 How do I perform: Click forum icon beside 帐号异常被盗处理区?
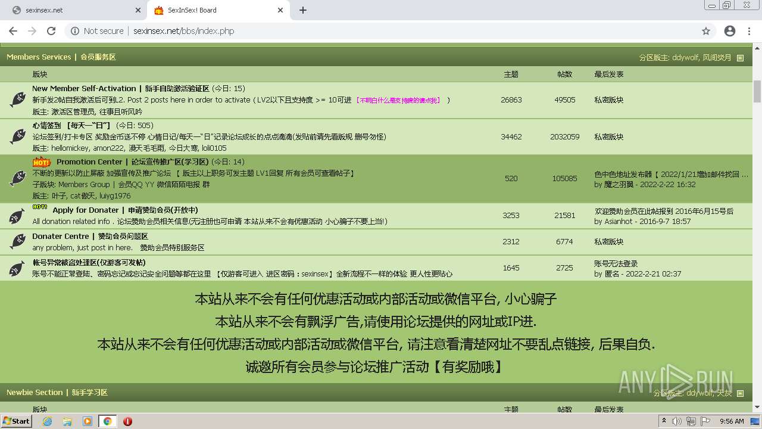(18, 268)
